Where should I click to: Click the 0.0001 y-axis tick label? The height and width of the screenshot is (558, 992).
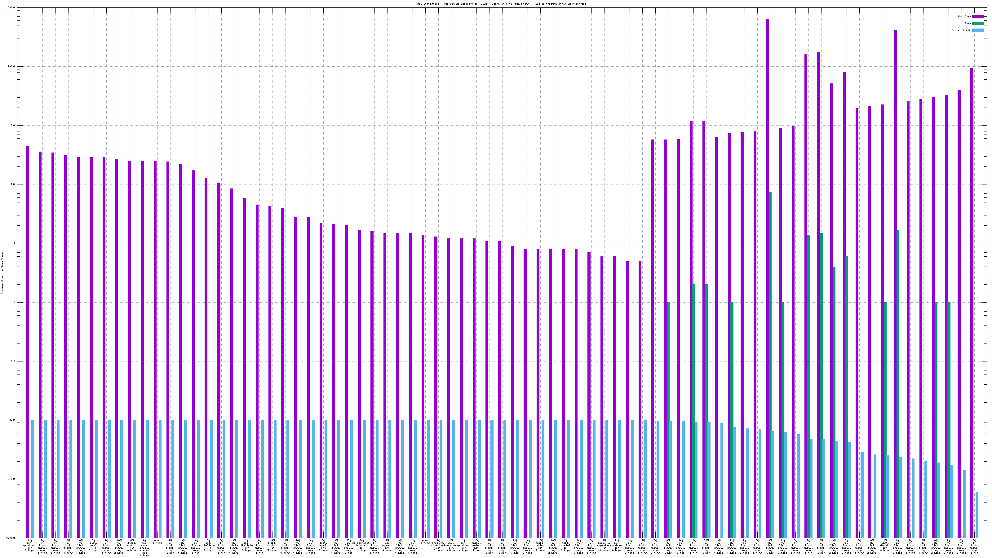pos(11,538)
